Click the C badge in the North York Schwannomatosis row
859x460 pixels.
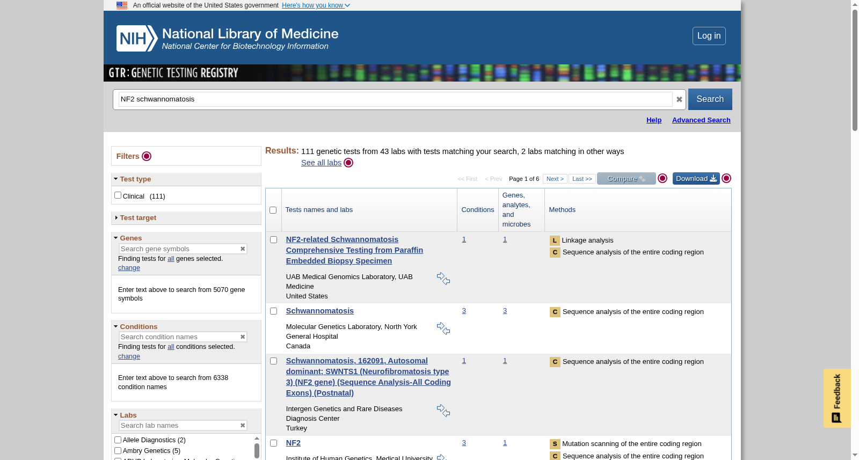[x=555, y=312]
